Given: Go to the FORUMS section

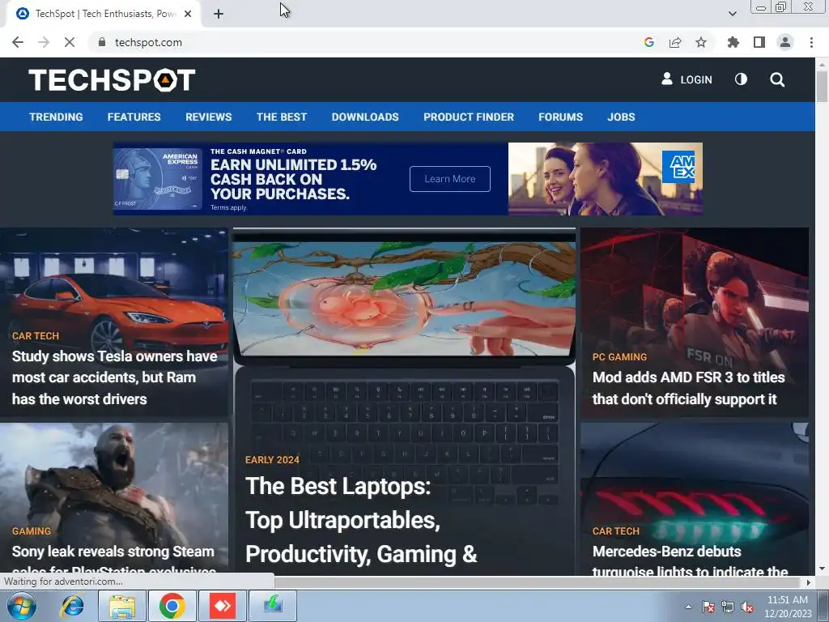Looking at the screenshot, I should [x=560, y=117].
